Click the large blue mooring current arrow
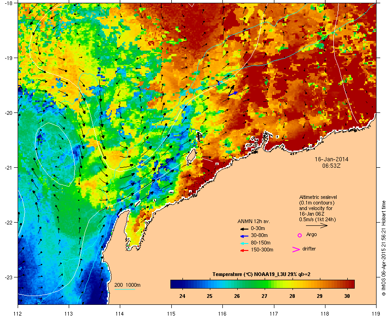The height and width of the screenshot is (316, 390). 233,93
